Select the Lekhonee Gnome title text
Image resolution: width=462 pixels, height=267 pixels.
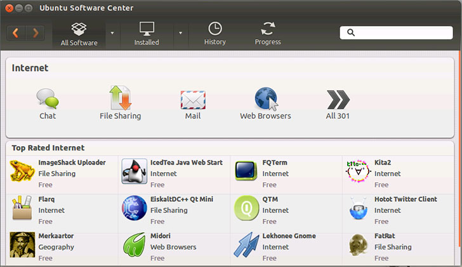click(289, 236)
